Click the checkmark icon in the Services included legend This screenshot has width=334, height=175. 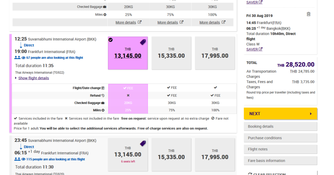point(16,118)
